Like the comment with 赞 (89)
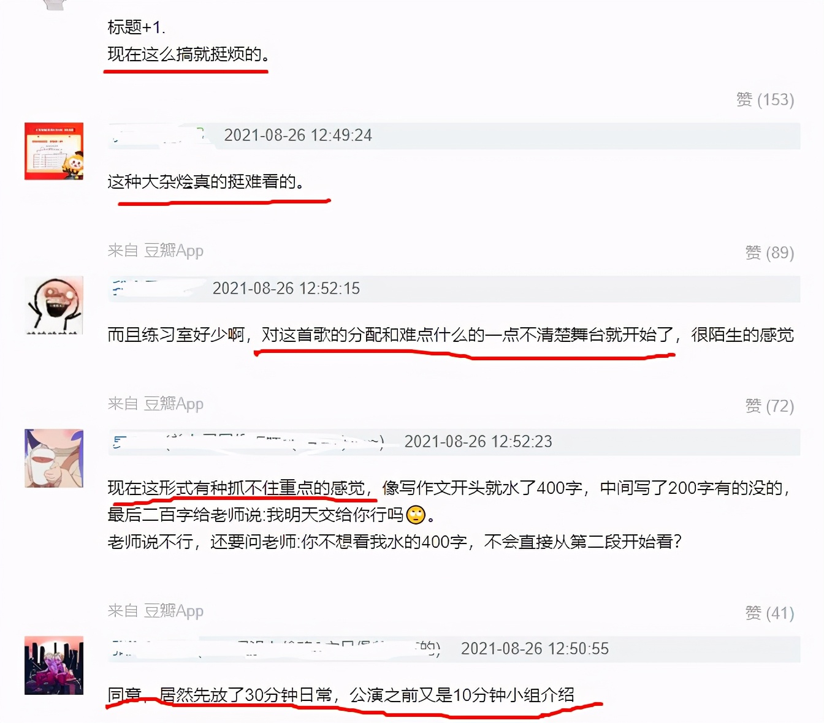 769,252
